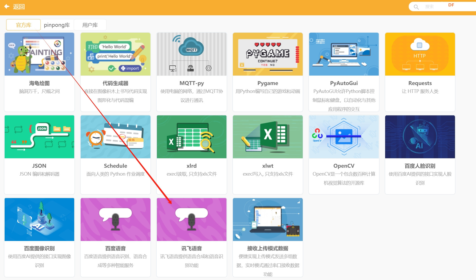Click the xlwt title text
The width and height of the screenshot is (476, 280).
(268, 166)
